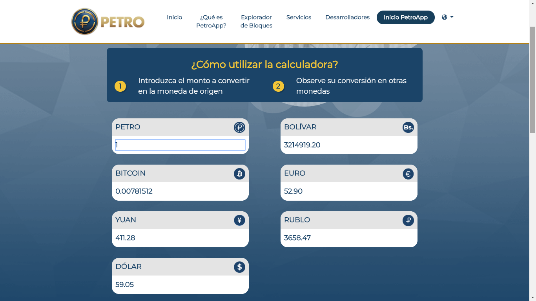Open the Desarrolladores link

[x=347, y=17]
